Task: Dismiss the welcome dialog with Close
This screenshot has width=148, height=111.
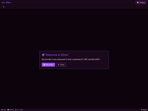Action: click(61, 65)
